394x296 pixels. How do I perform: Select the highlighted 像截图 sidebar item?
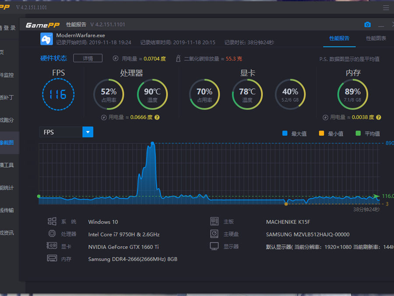coord(9,143)
